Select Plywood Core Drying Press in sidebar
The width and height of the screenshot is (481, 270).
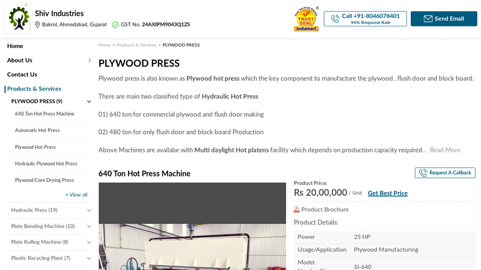coord(44,180)
